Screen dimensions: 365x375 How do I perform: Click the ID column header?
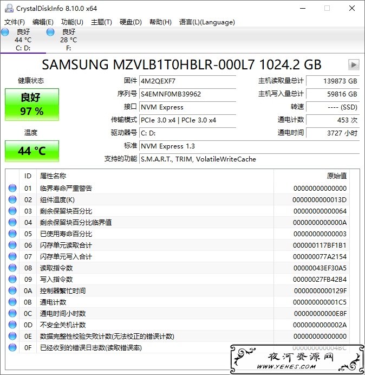28,176
